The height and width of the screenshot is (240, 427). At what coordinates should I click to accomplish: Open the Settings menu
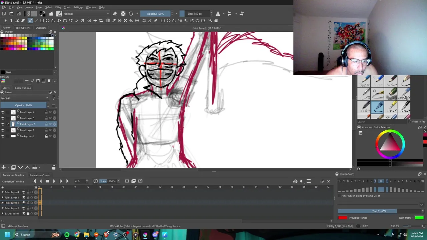tap(78, 7)
